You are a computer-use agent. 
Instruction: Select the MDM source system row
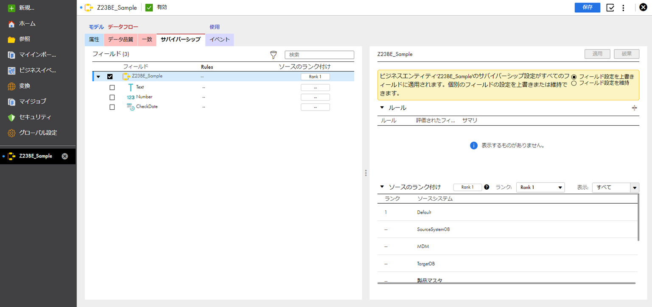(507, 246)
